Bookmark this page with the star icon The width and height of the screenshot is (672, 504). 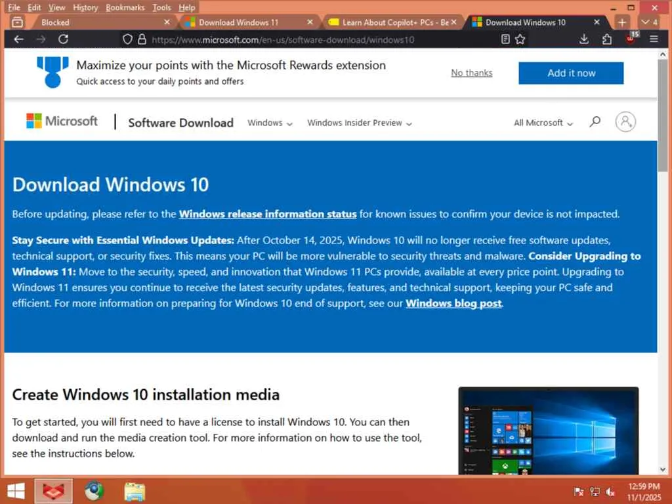click(x=520, y=39)
